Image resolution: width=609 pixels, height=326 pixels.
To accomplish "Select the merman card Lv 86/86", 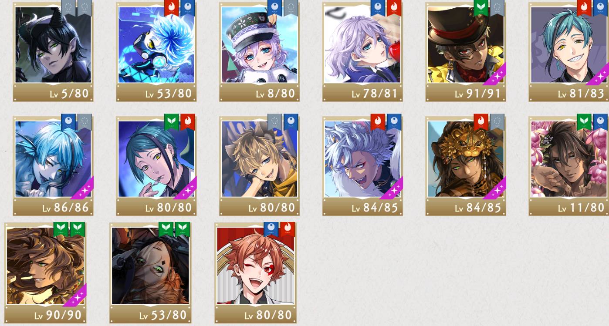I will 53,166.
